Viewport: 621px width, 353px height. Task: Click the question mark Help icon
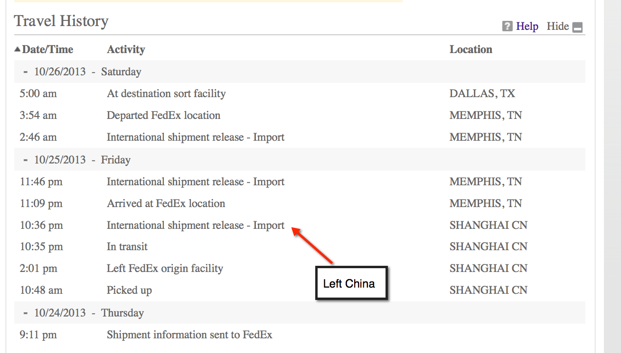click(x=508, y=27)
